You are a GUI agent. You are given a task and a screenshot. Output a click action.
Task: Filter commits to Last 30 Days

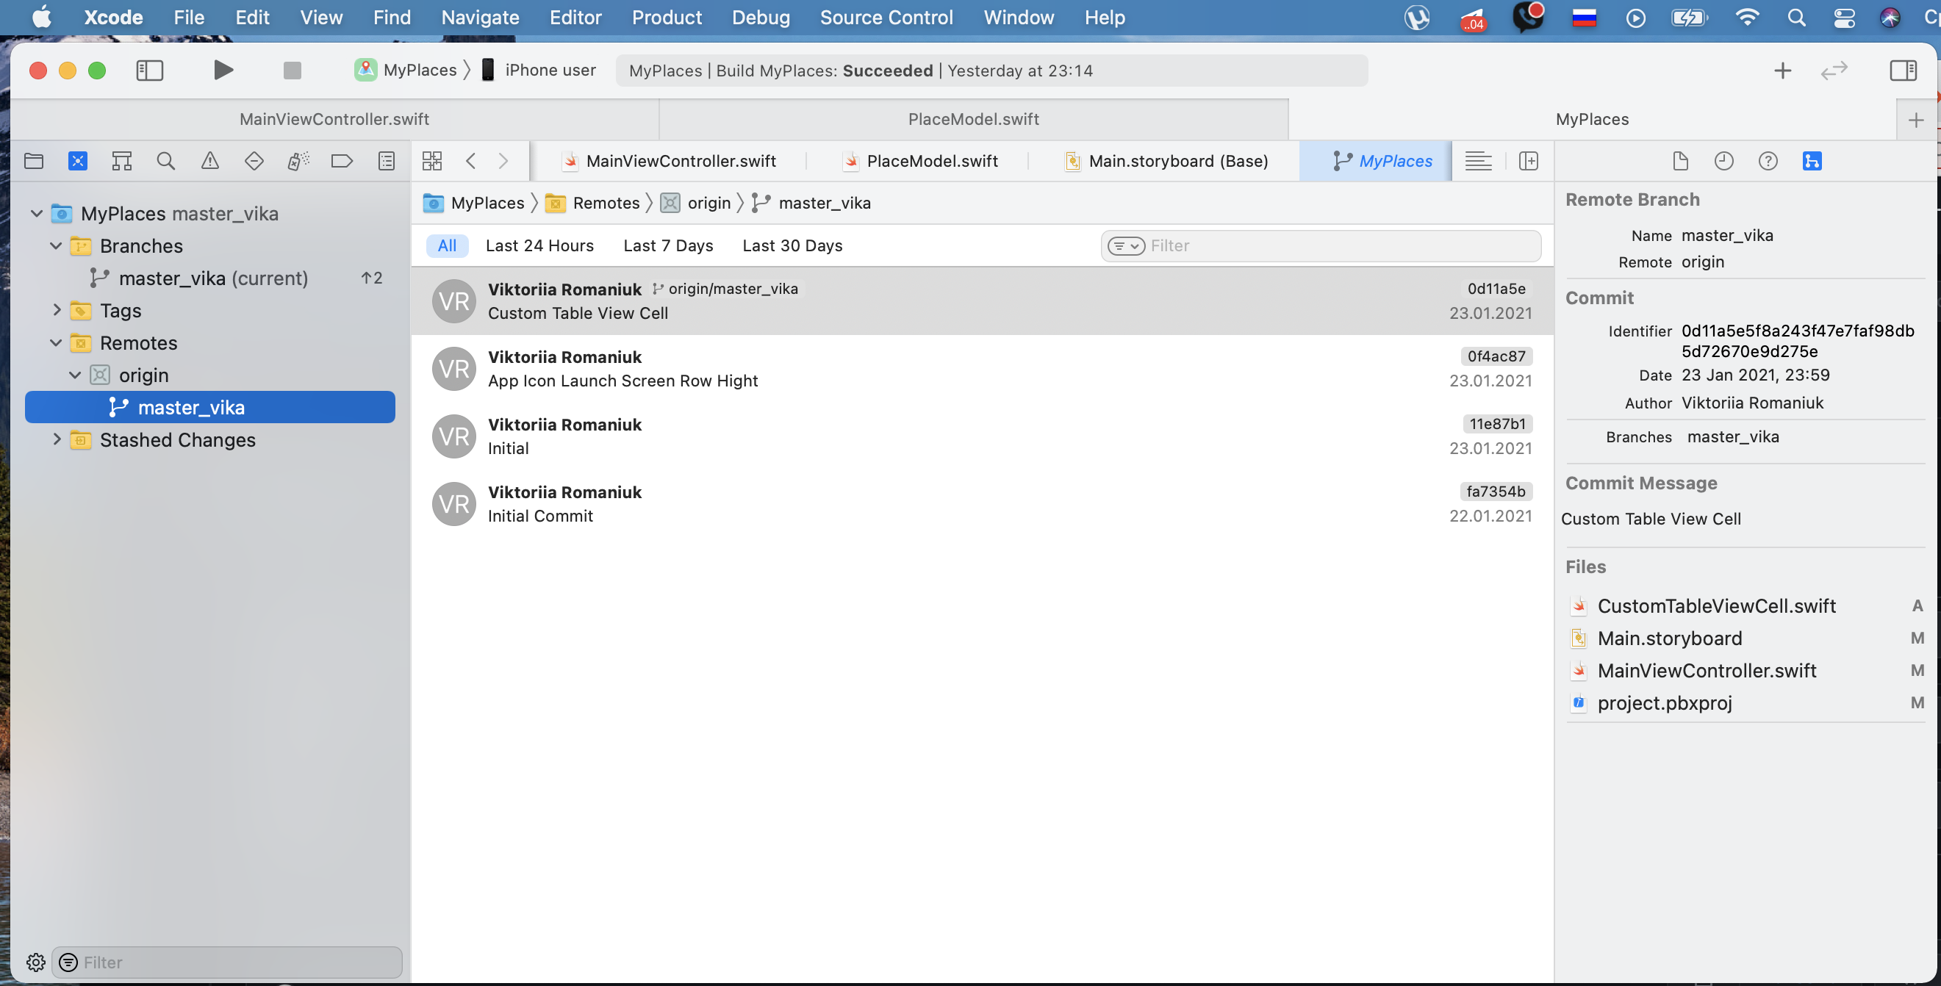click(792, 245)
